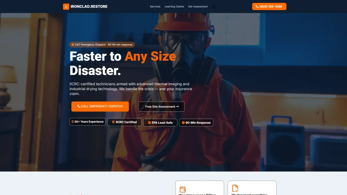Click the IRONCLAD.RESTORE flame logo icon

(66, 7)
